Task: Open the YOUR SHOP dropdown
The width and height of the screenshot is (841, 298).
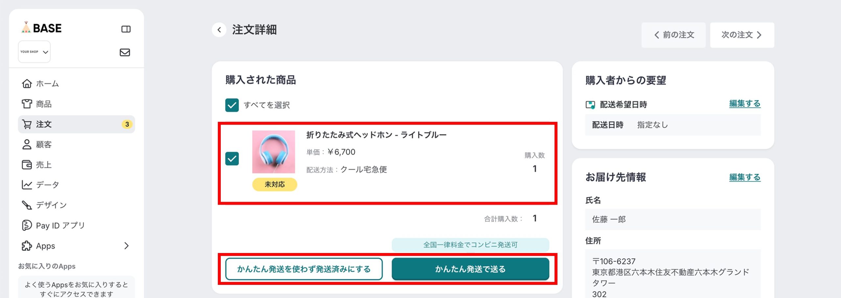Action: pos(34,52)
